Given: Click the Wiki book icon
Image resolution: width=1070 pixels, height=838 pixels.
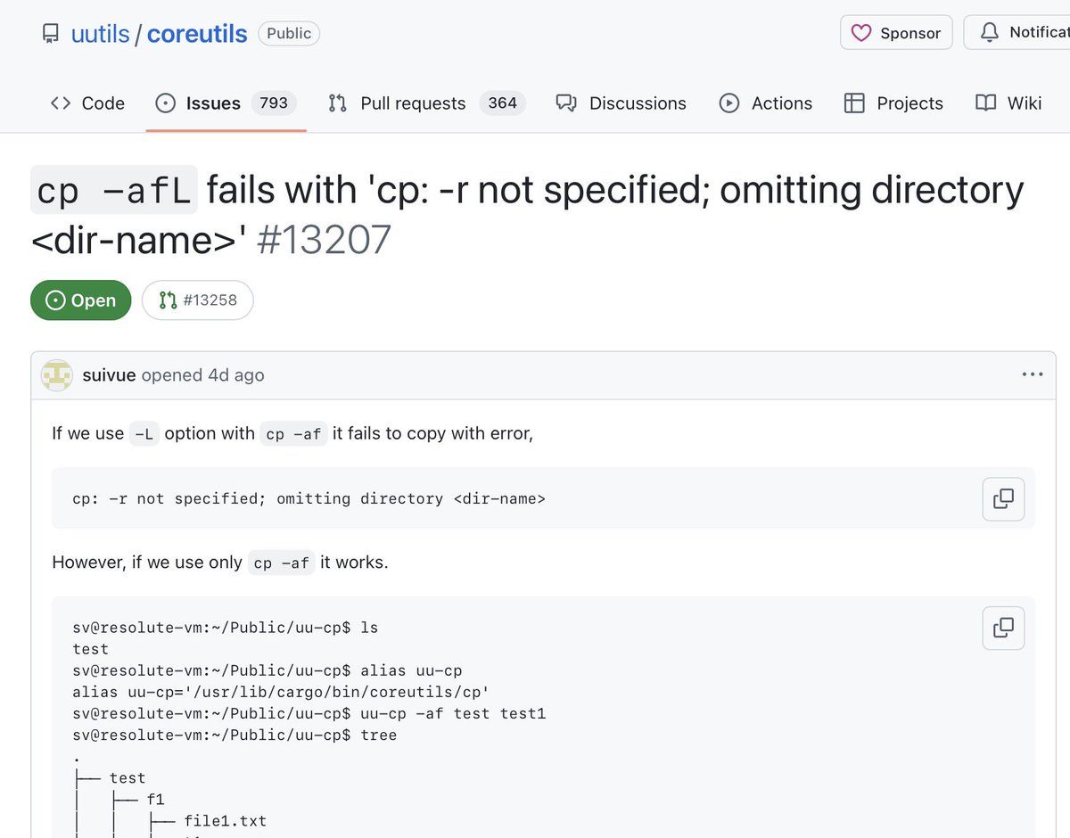Looking at the screenshot, I should pos(985,103).
